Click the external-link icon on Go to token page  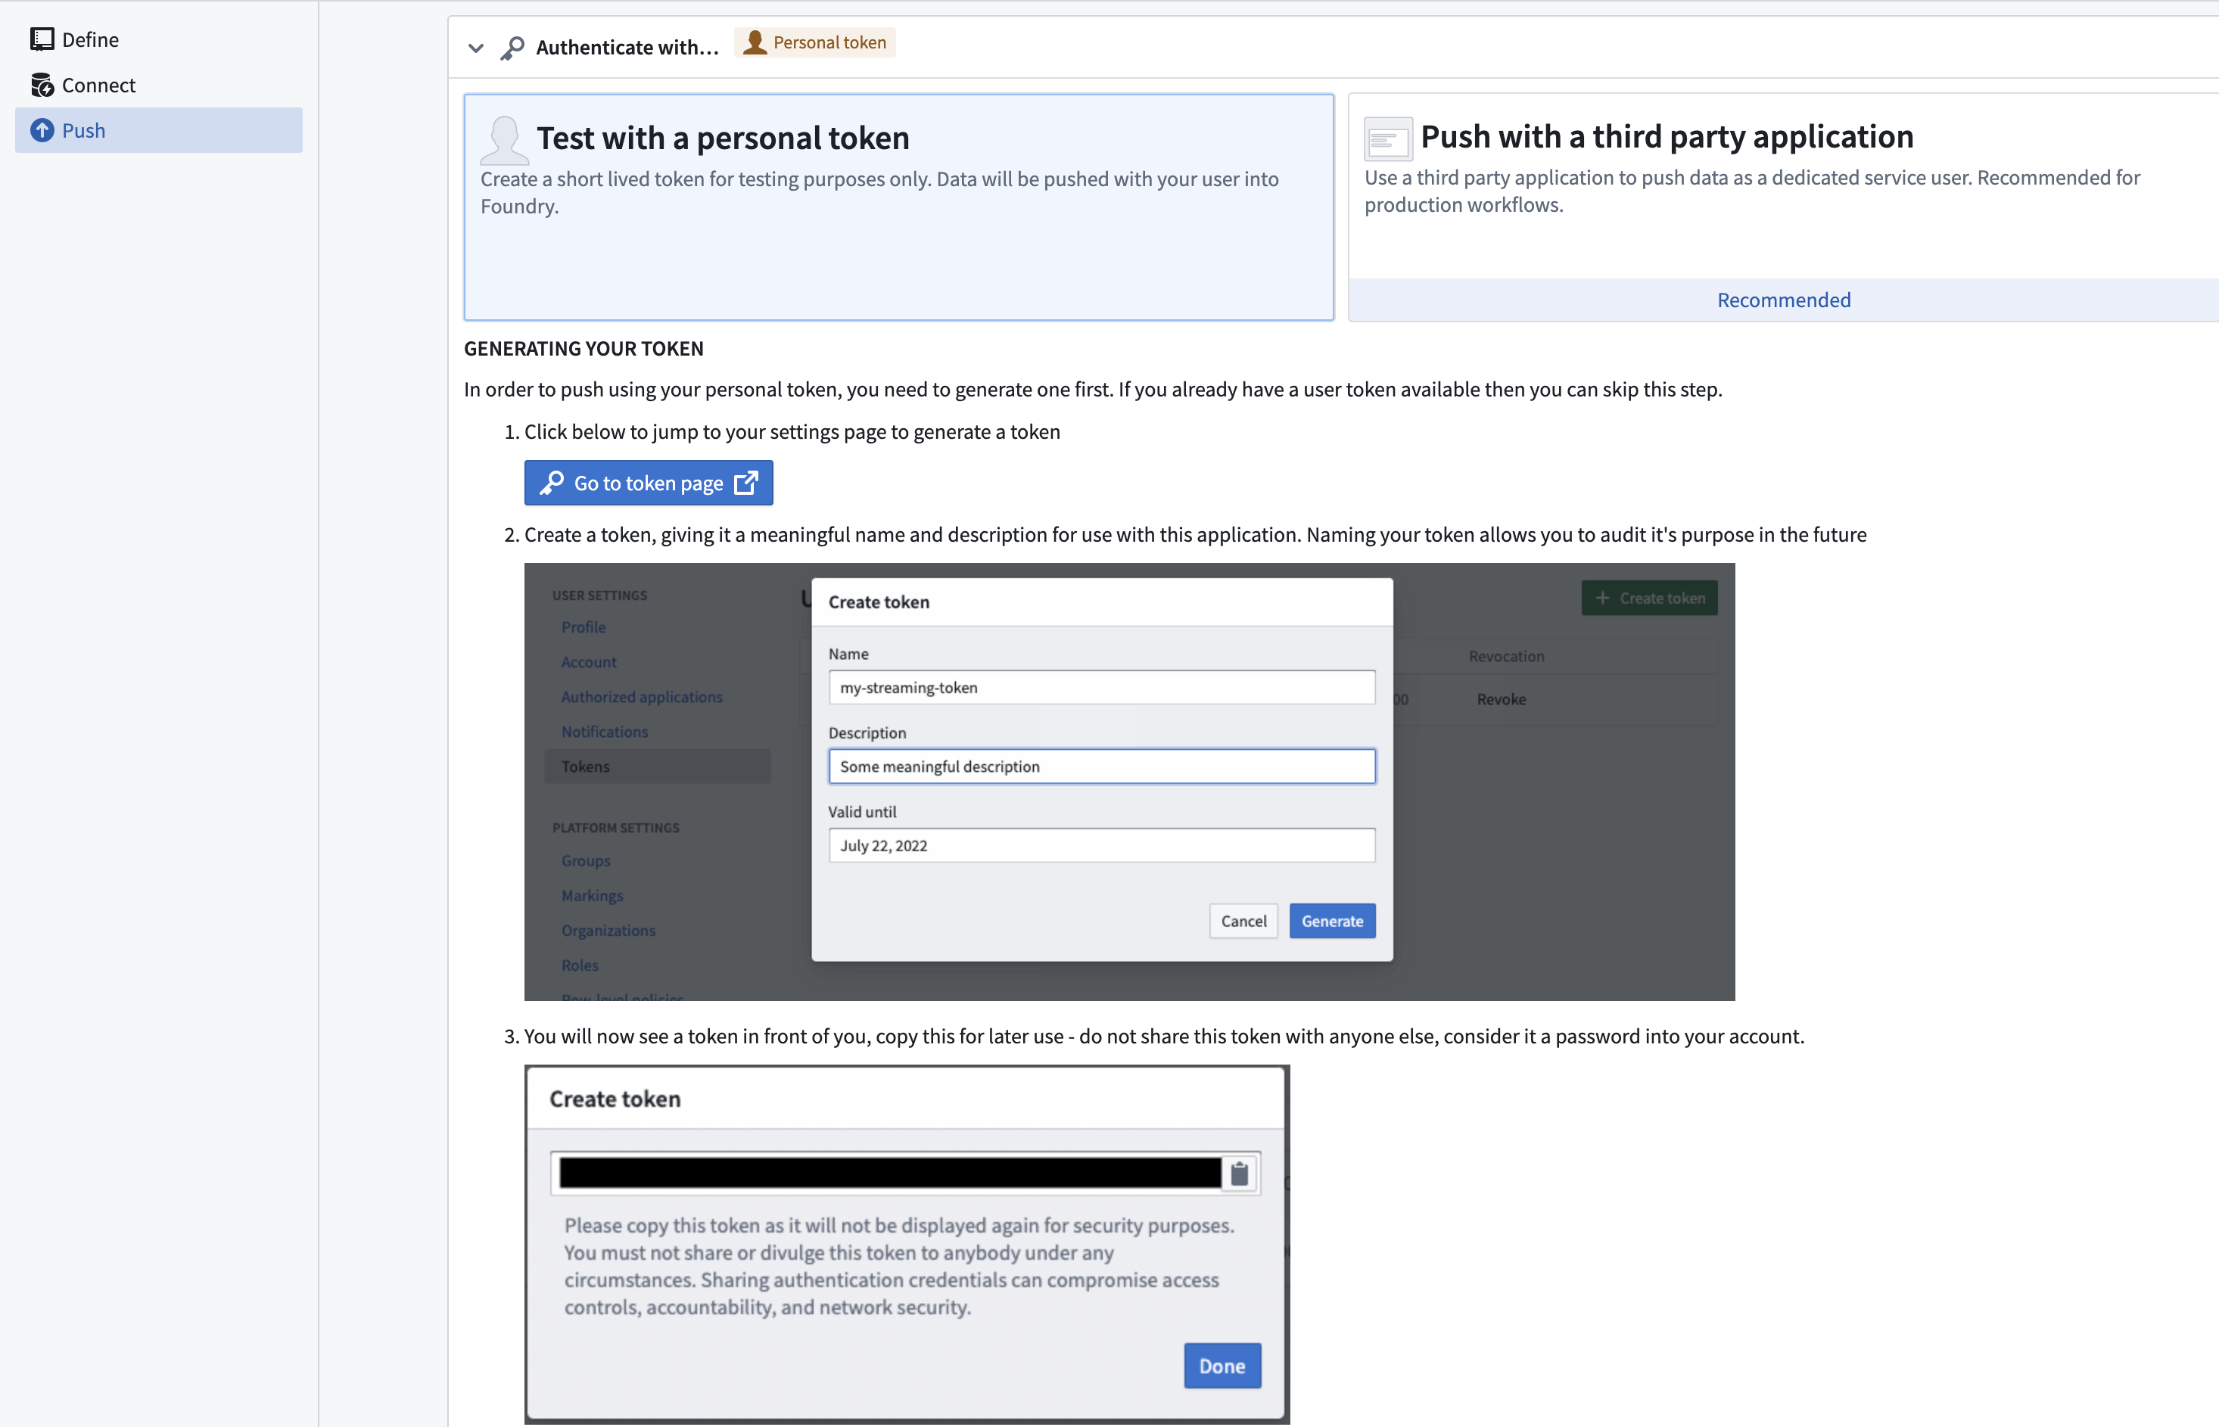[745, 483]
